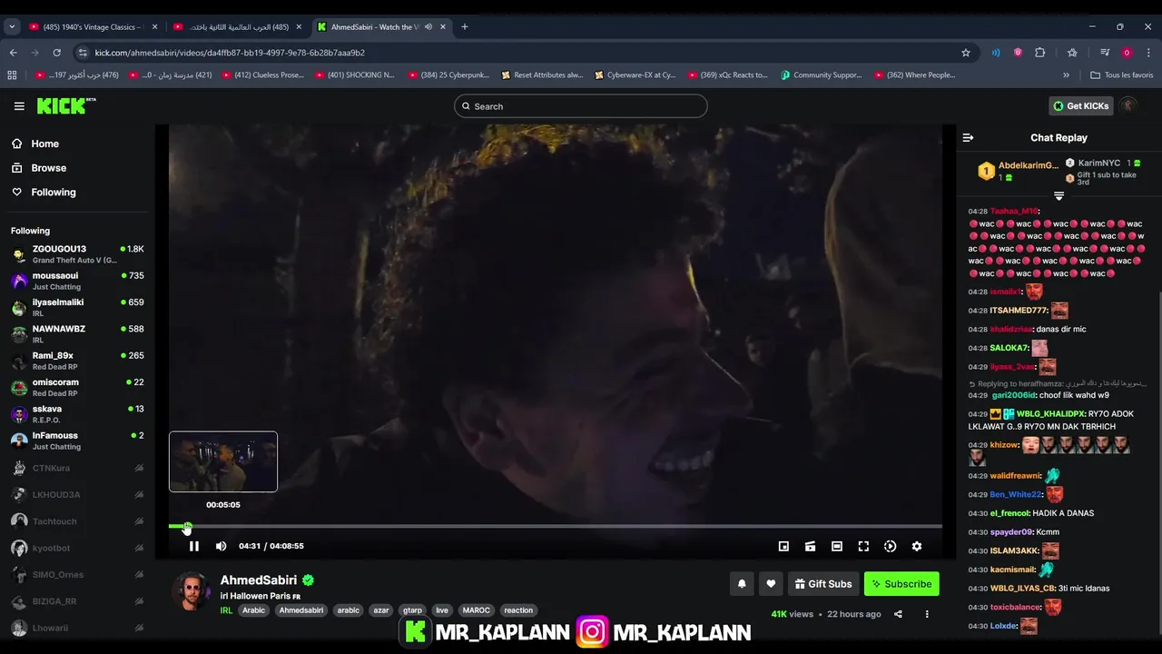Click the video progress bar handle
Viewport: 1162px width, 654px height.
coord(187,526)
